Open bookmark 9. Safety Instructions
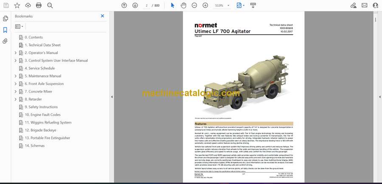Viewport: 382px width, 184px height. pyautogui.click(x=41, y=107)
